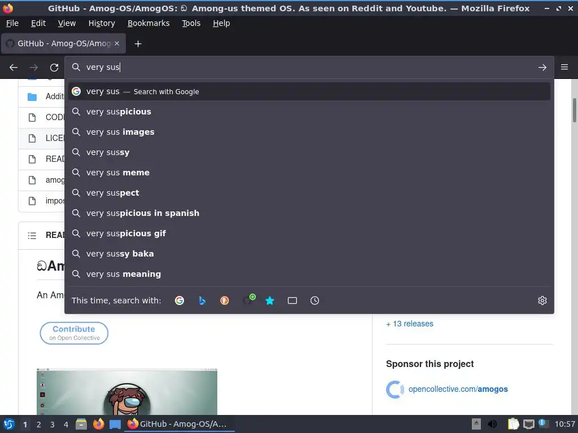578x433 pixels.
Task: Reload the current page
Action: coord(54,68)
